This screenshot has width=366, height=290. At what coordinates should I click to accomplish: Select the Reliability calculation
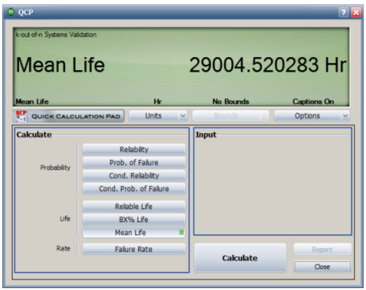tap(134, 149)
